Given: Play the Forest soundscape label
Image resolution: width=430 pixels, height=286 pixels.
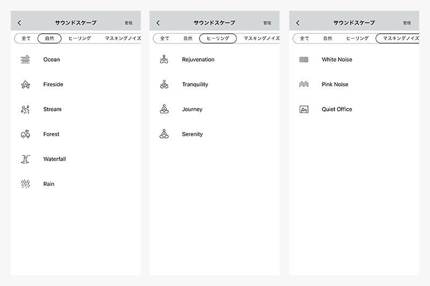Looking at the screenshot, I should [x=51, y=134].
